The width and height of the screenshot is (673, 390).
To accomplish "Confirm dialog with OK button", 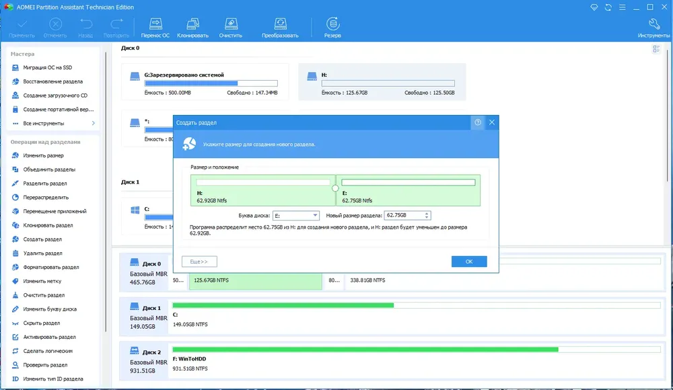I will pos(469,262).
